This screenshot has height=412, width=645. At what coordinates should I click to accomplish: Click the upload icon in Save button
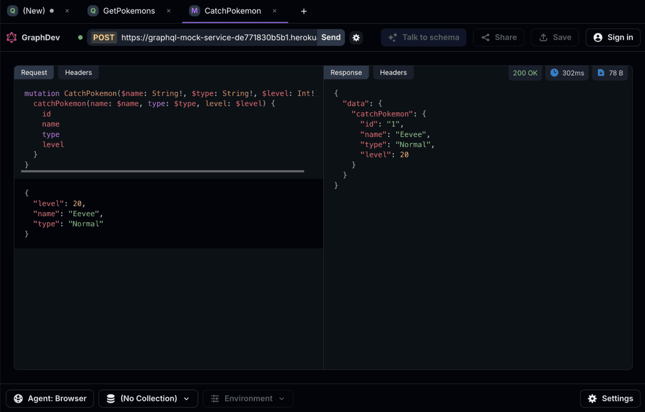tap(543, 38)
